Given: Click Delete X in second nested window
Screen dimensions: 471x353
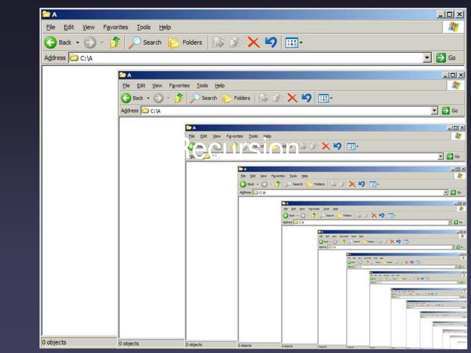Looking at the screenshot, I should [x=292, y=98].
